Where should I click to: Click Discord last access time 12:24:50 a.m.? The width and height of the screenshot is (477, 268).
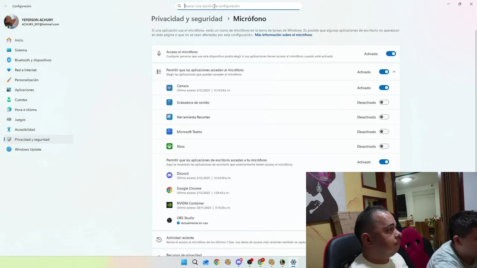click(222, 178)
